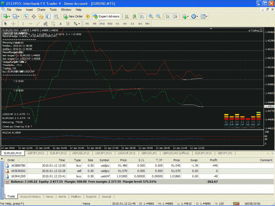
Task: Switch to the GBPJPY,M15 chart tab
Action: tap(36, 153)
